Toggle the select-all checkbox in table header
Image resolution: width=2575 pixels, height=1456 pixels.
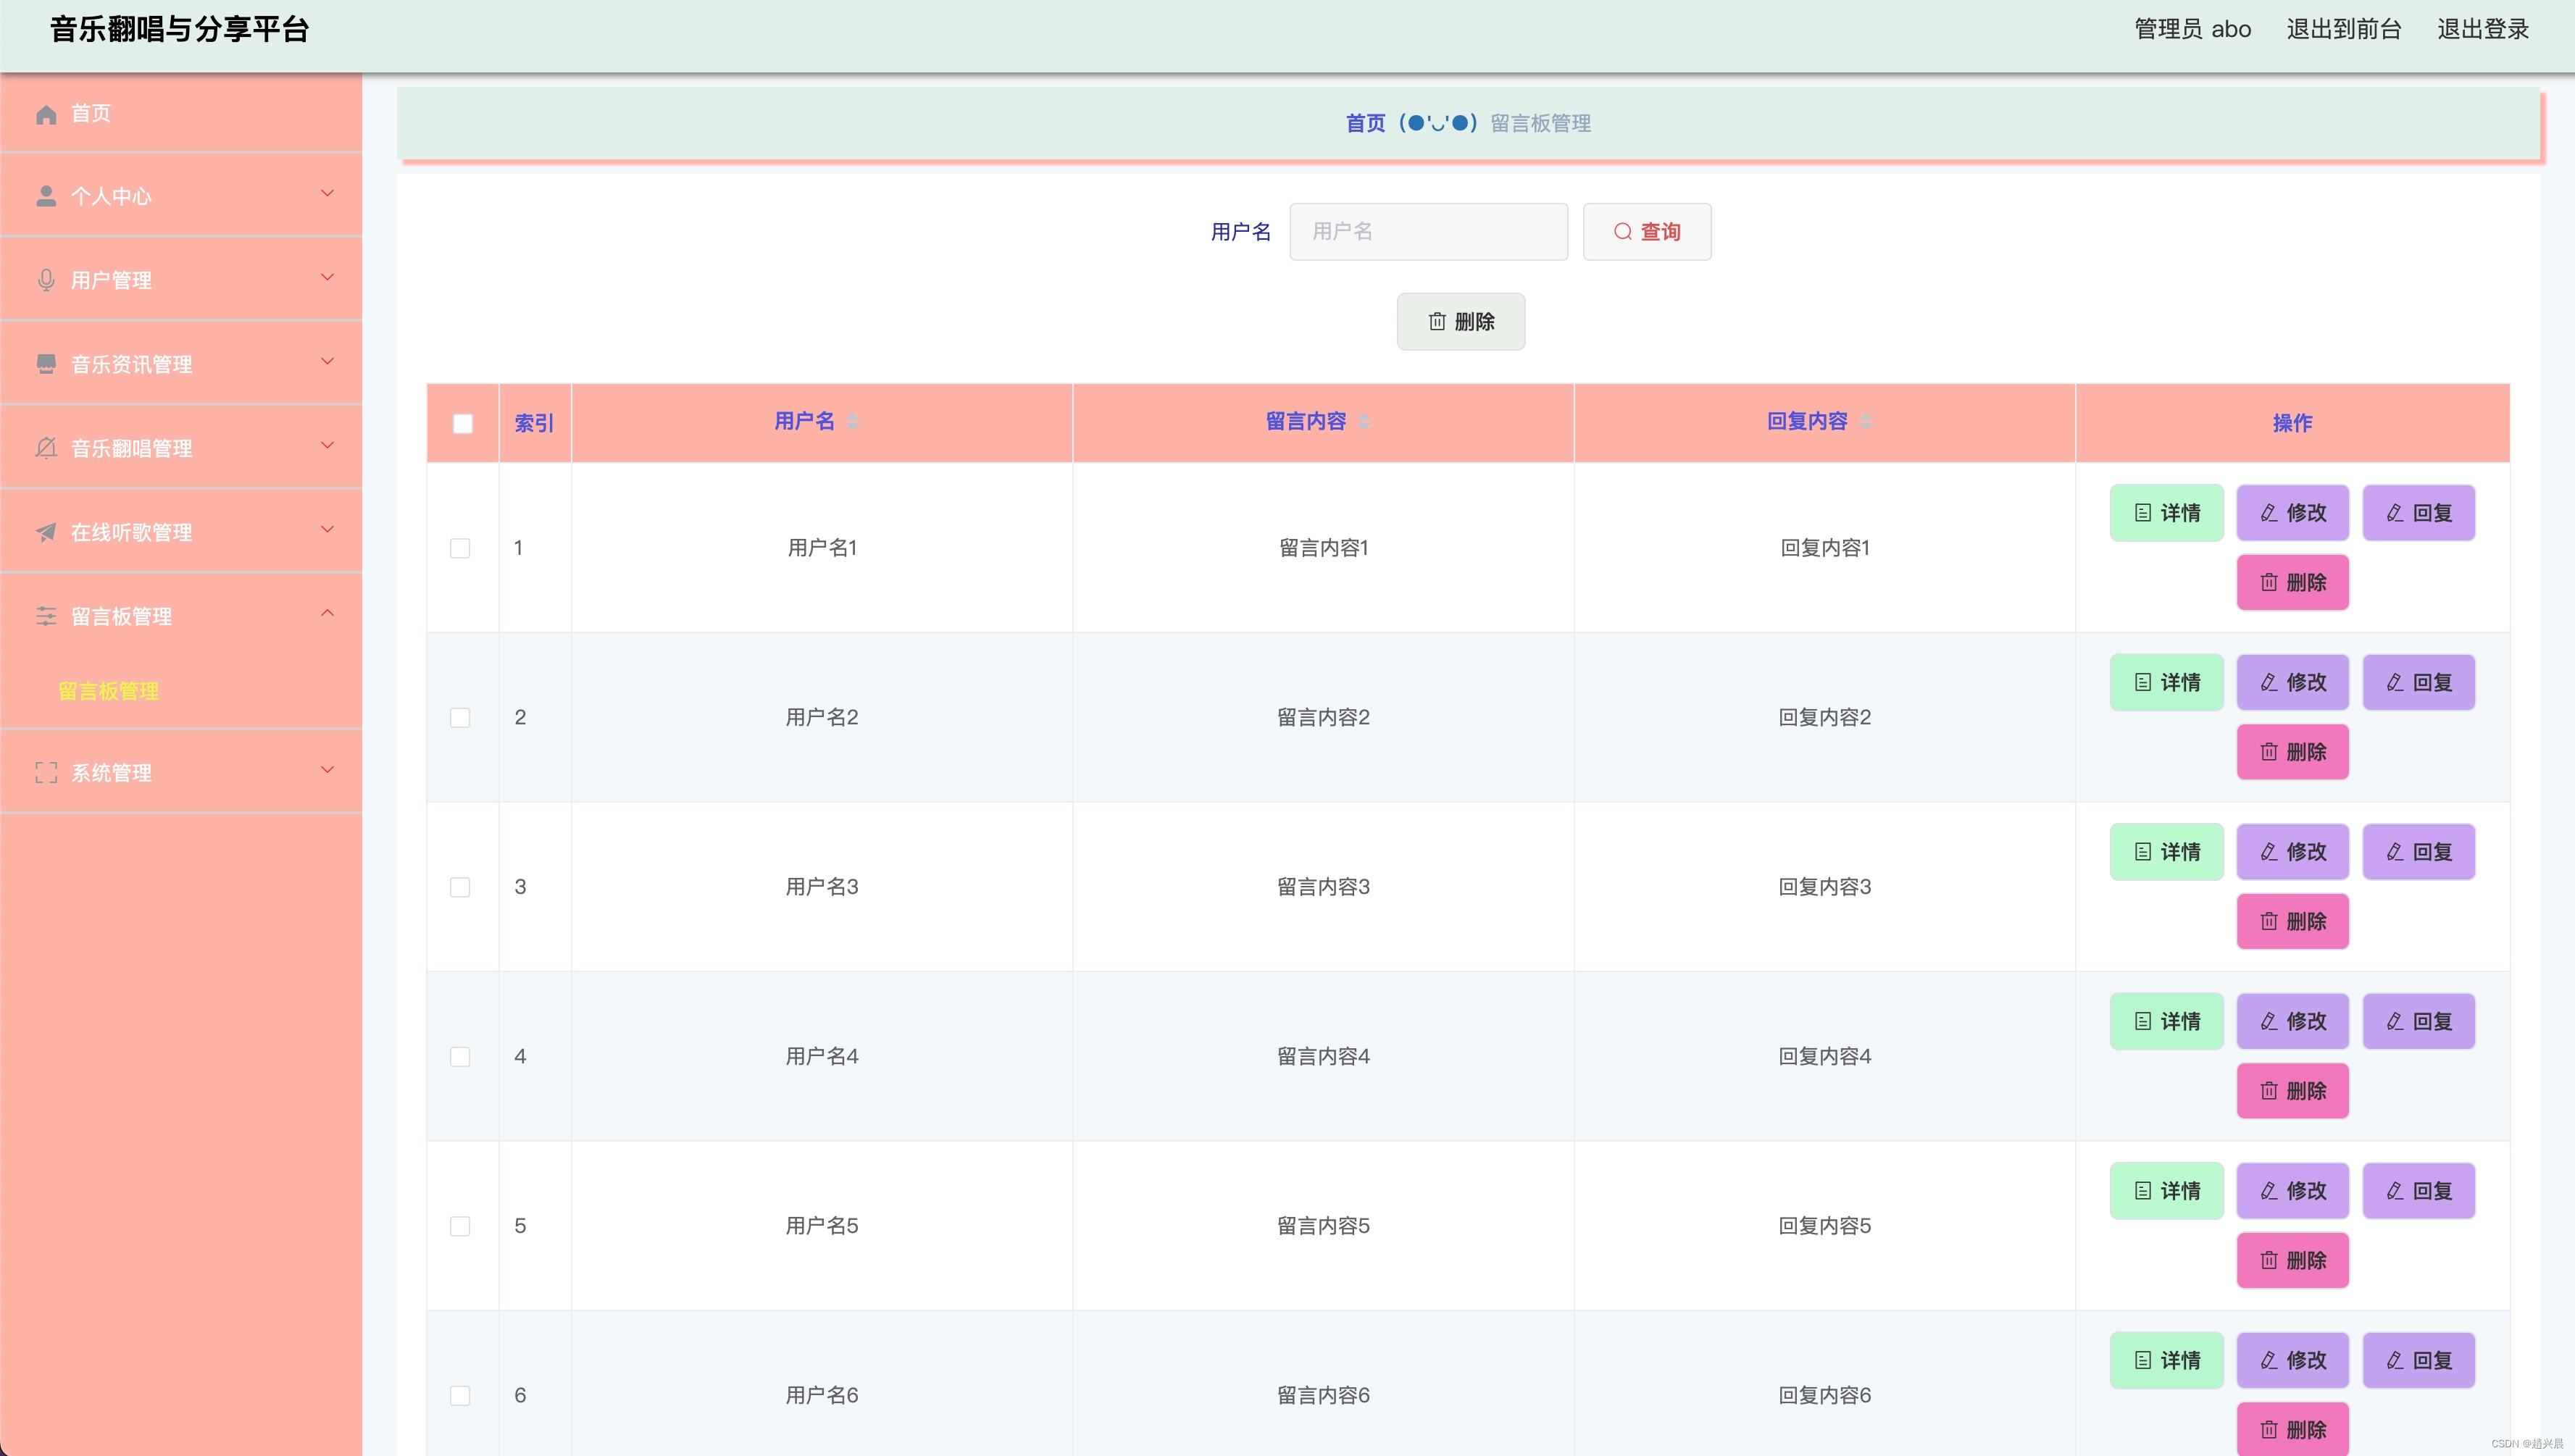(x=462, y=423)
